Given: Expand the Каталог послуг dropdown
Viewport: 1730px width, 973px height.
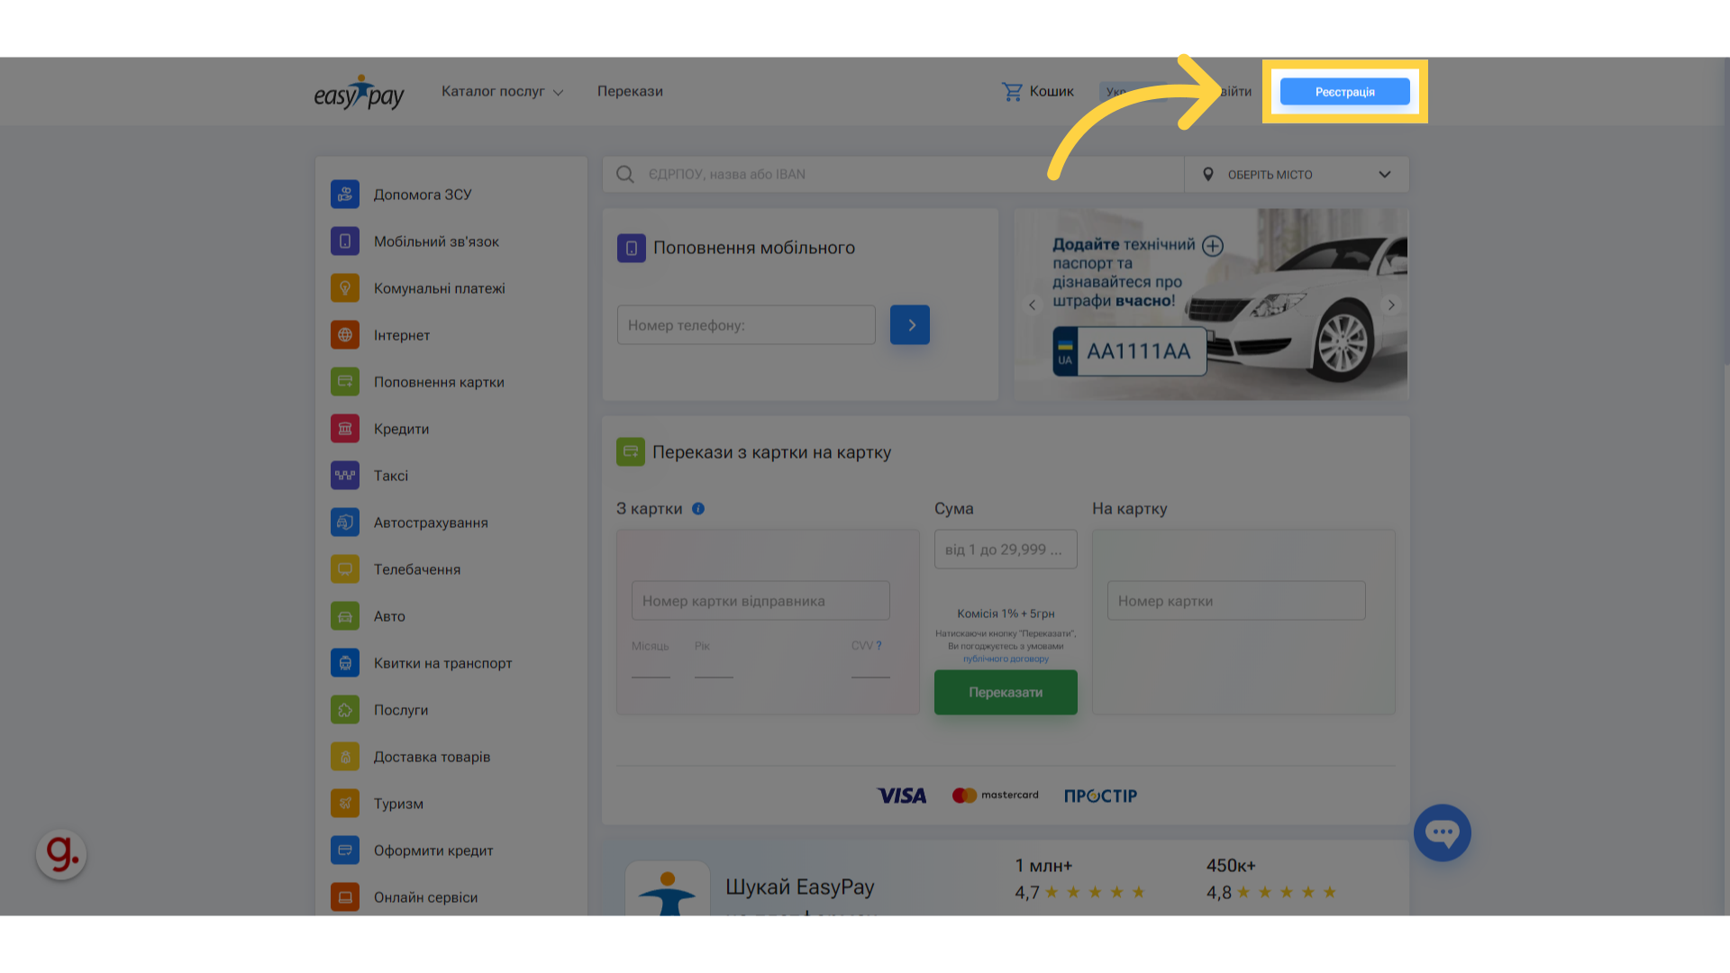Looking at the screenshot, I should (x=502, y=92).
